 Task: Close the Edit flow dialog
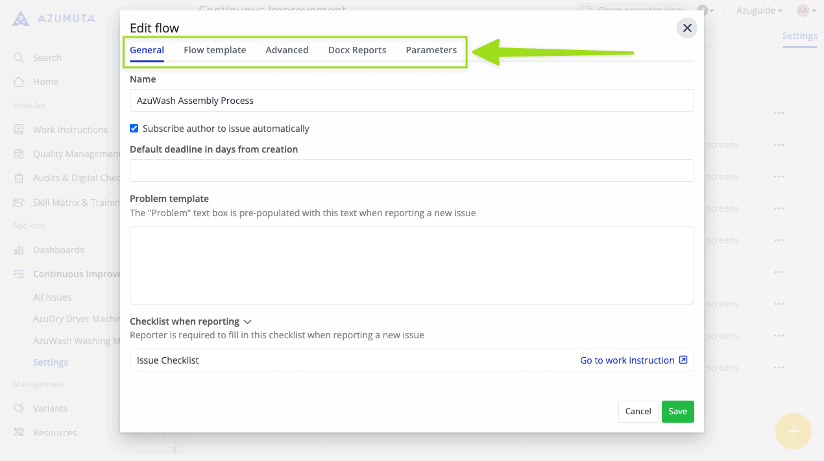coord(686,28)
